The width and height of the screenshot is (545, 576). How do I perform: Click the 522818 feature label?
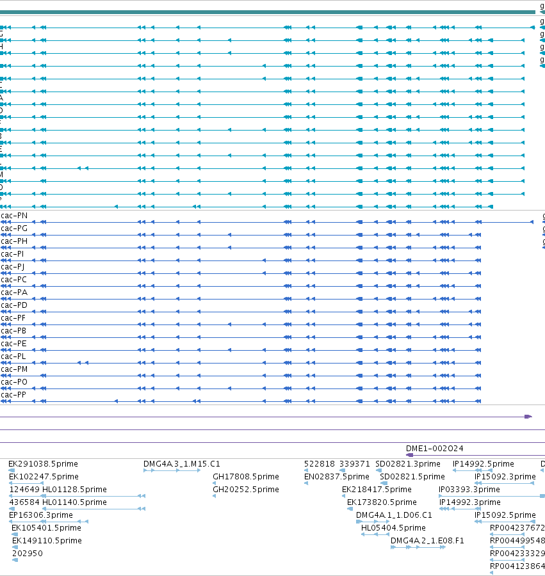coord(320,464)
